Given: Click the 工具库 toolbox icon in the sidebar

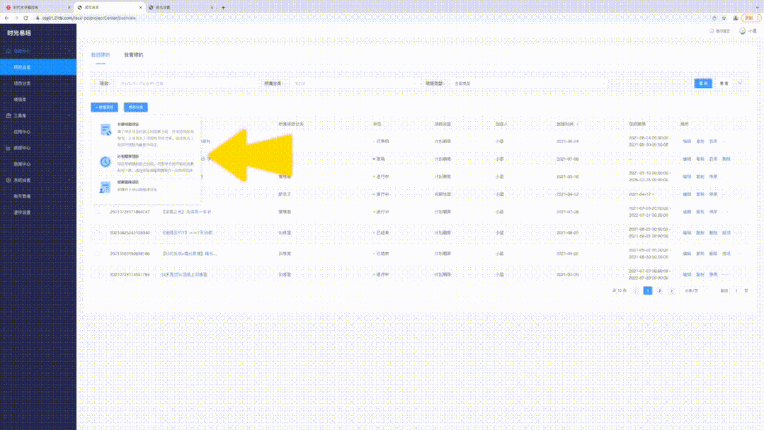Looking at the screenshot, I should 8,115.
